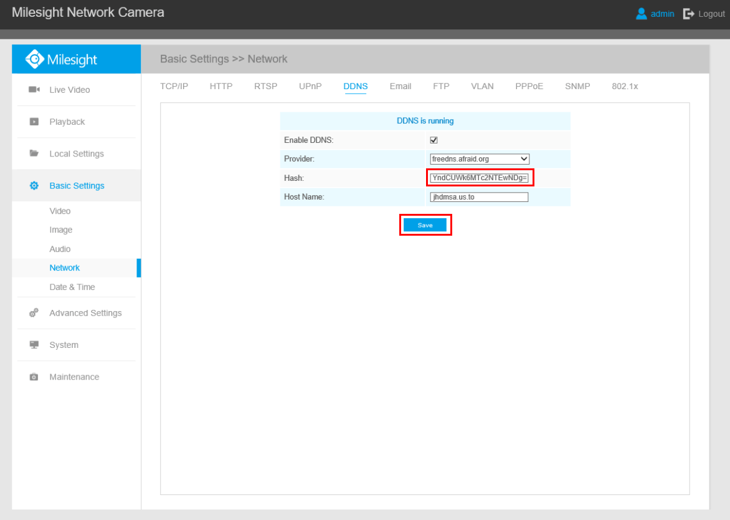Viewport: 730px width, 520px height.
Task: Click the 'Hash:' label
Action: click(x=294, y=178)
